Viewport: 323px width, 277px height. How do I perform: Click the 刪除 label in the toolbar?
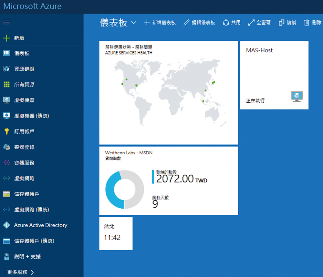click(317, 23)
